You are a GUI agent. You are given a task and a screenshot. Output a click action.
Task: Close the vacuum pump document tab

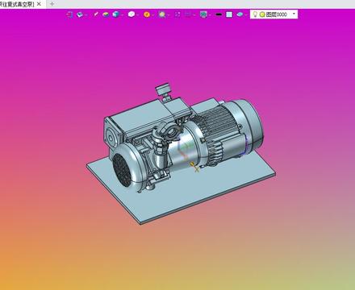pos(39,4)
